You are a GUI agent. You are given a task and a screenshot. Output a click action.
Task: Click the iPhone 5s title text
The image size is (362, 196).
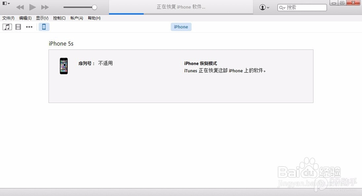[x=61, y=44]
